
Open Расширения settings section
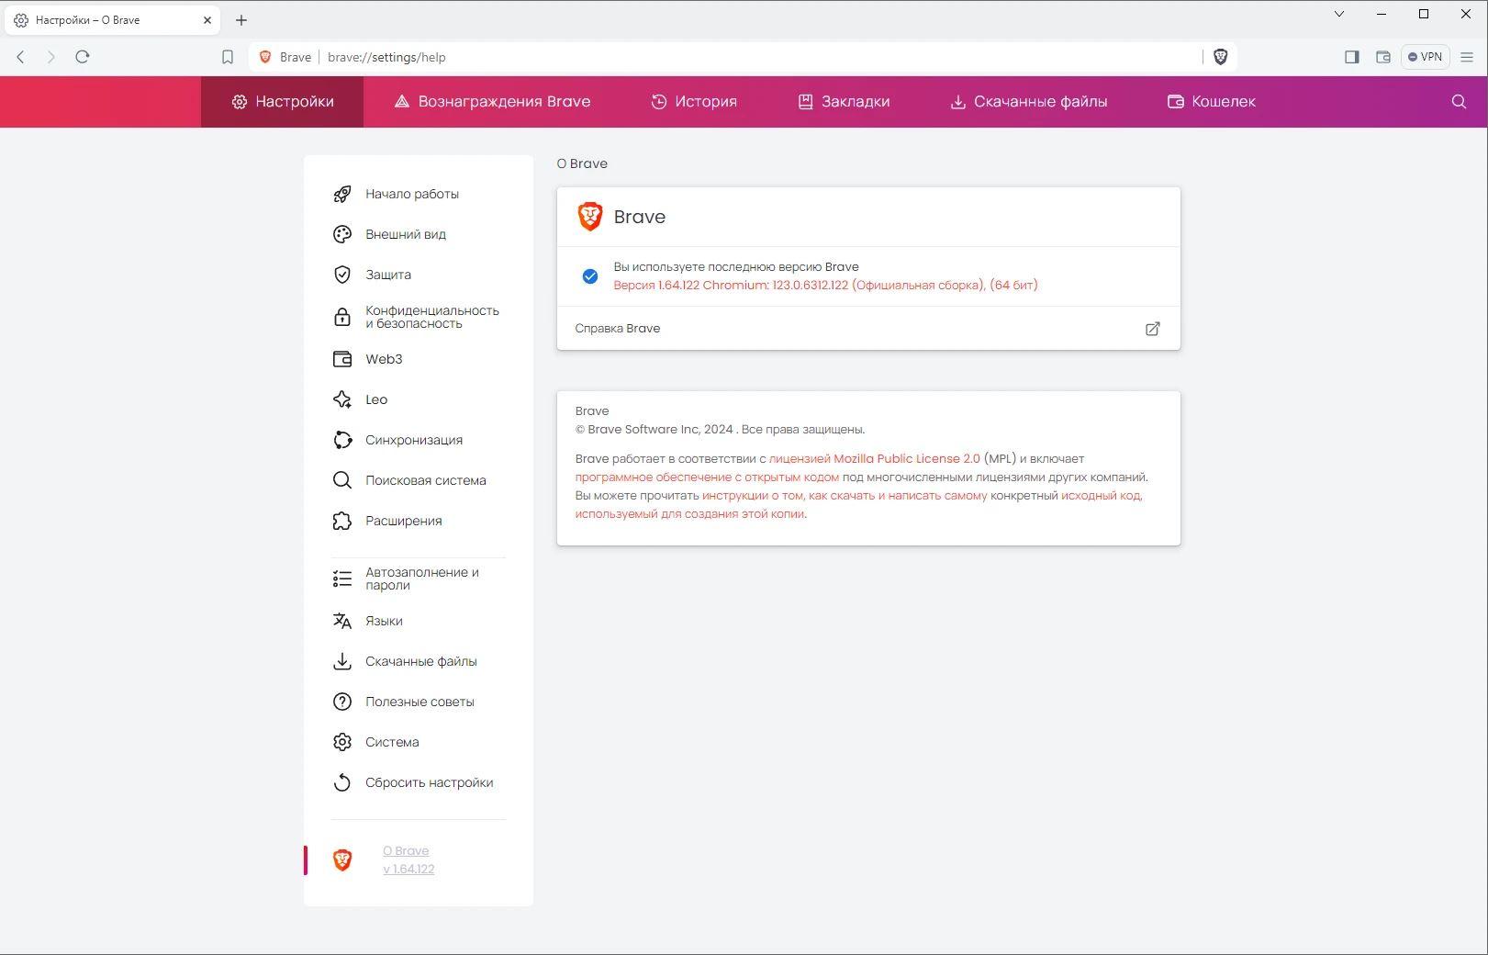404,522
